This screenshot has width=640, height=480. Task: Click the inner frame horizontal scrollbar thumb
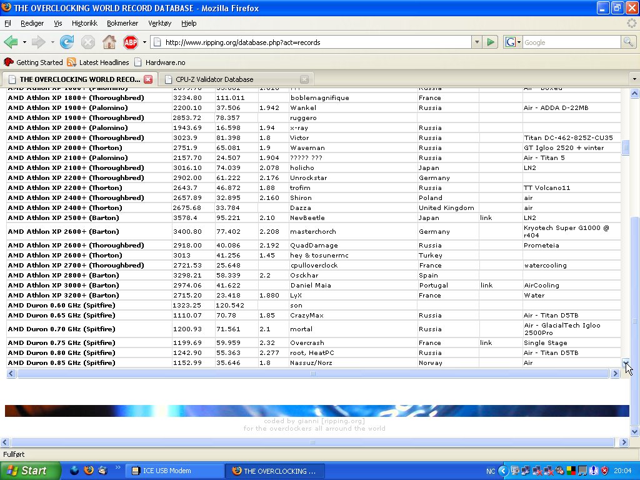point(313,374)
